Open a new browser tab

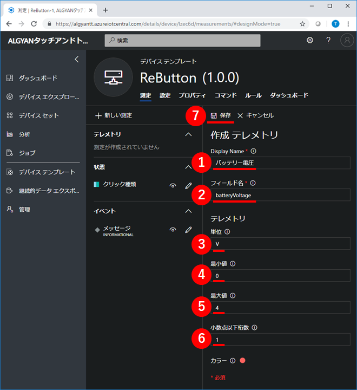tap(105, 10)
